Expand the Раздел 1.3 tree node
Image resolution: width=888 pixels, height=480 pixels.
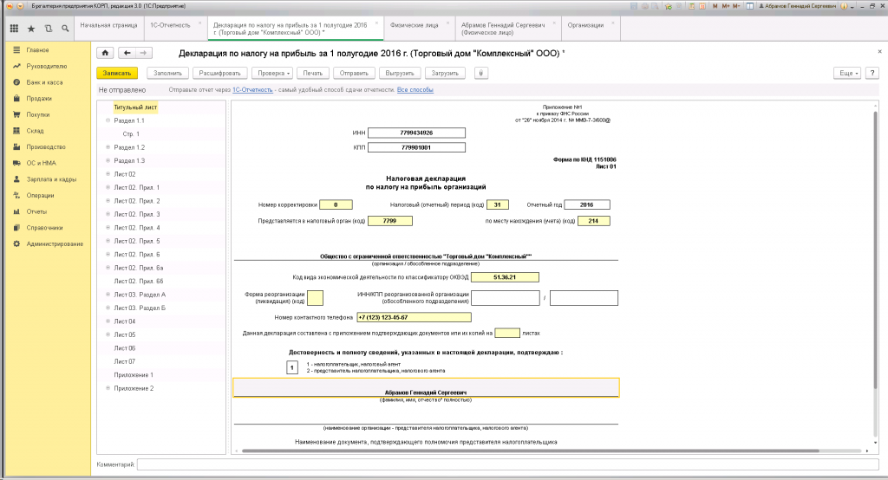coord(108,161)
